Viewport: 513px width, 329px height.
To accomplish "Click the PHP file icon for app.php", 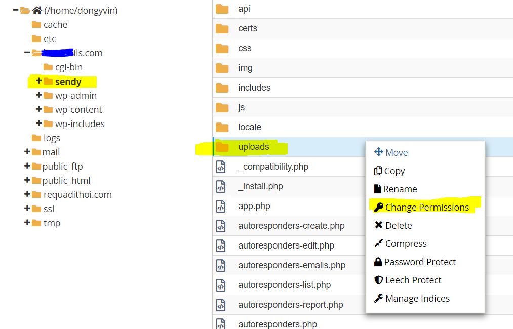I will pyautogui.click(x=221, y=206).
